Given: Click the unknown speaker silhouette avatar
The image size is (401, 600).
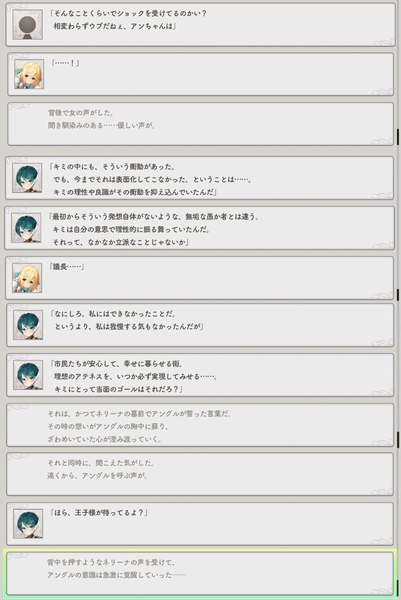Looking at the screenshot, I should point(28,25).
